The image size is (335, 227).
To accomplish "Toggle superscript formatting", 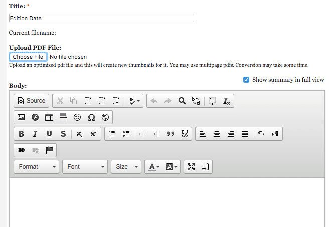I will pyautogui.click(x=94, y=134).
